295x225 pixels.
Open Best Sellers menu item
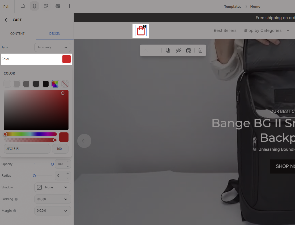225,31
